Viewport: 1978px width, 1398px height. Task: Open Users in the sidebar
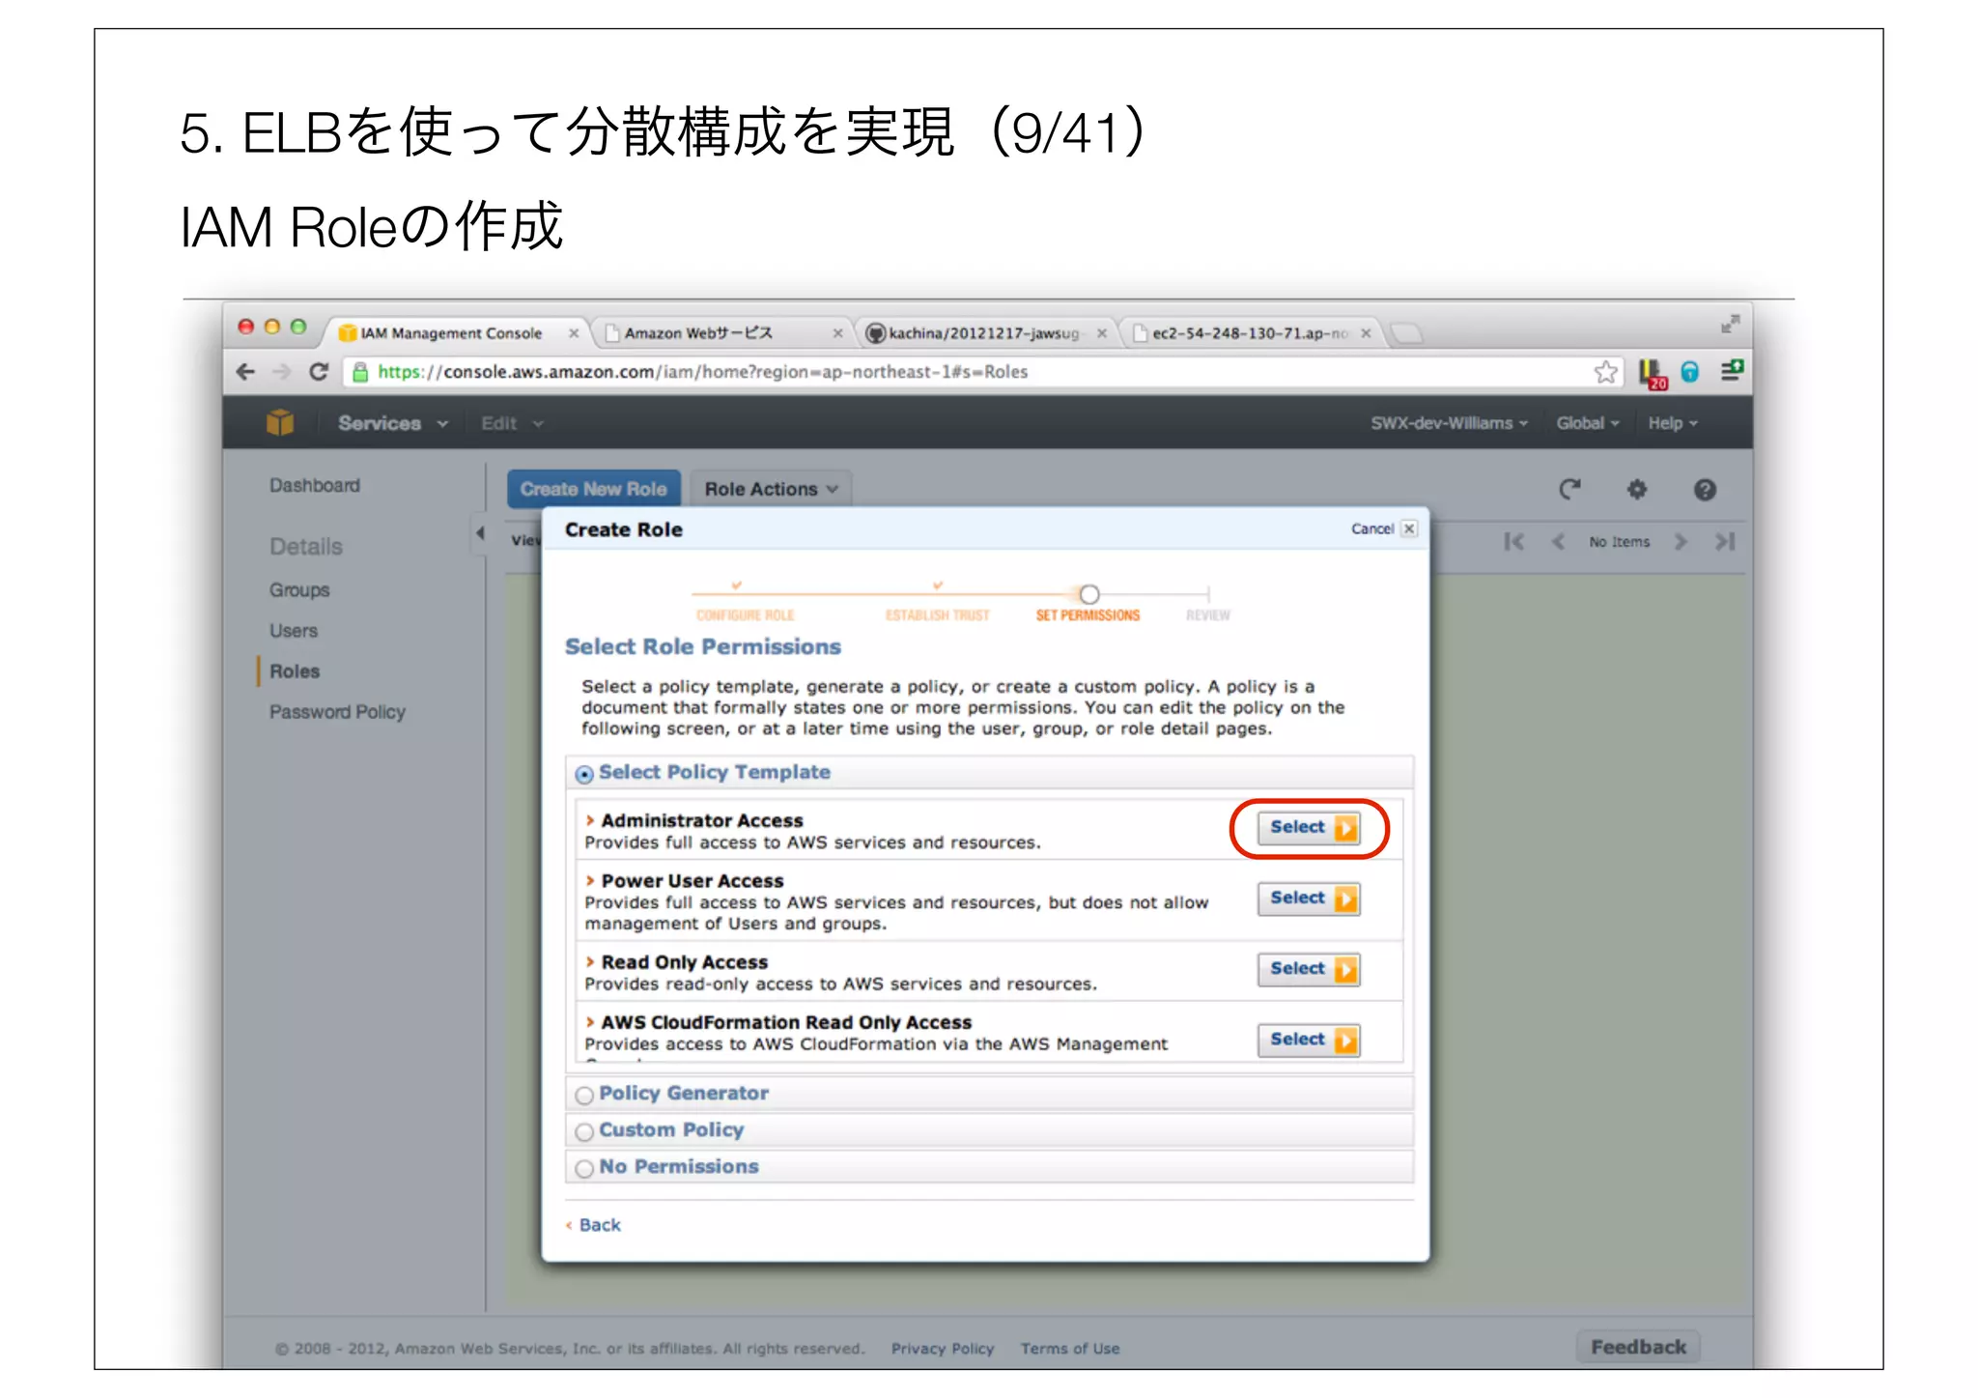[x=294, y=631]
